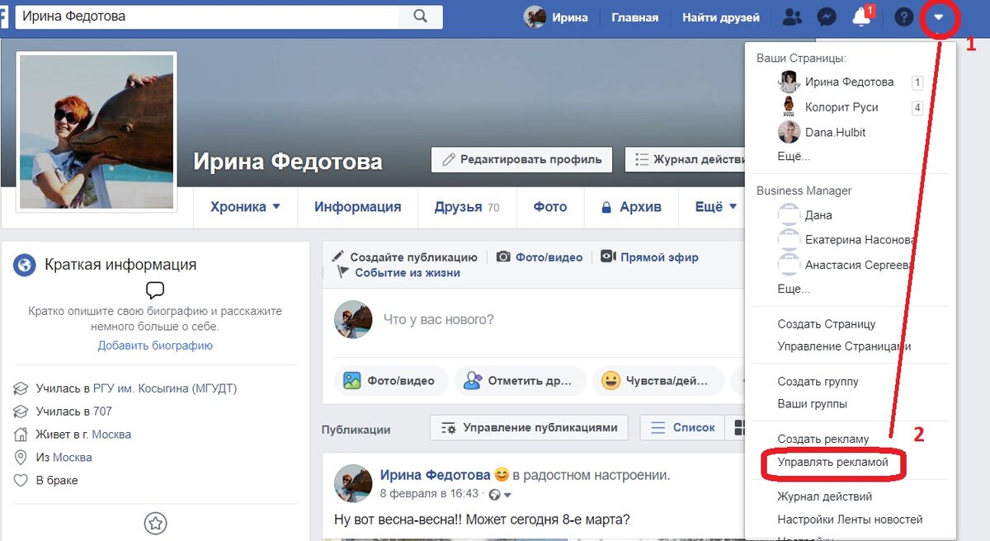Click В браке relationship status text
This screenshot has height=541, width=990.
57,481
